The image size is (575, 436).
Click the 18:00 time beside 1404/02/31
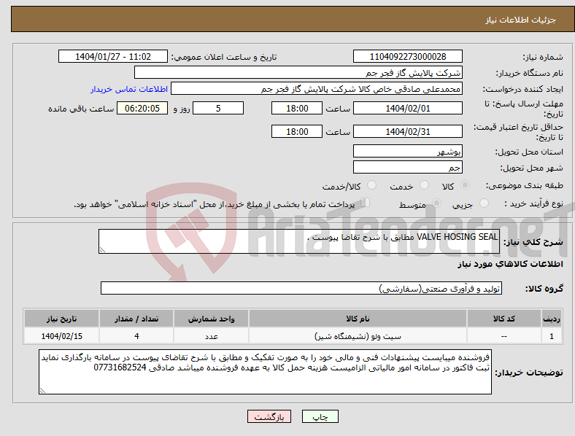coord(297,131)
